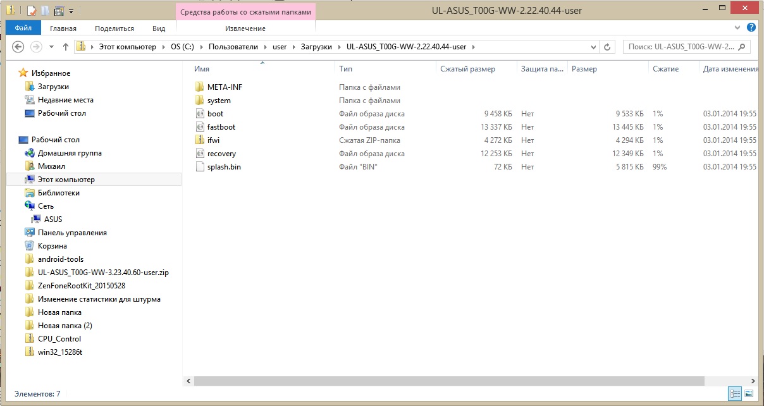Switch to details list view mode
Screen dimensions: 764x406
pos(734,393)
